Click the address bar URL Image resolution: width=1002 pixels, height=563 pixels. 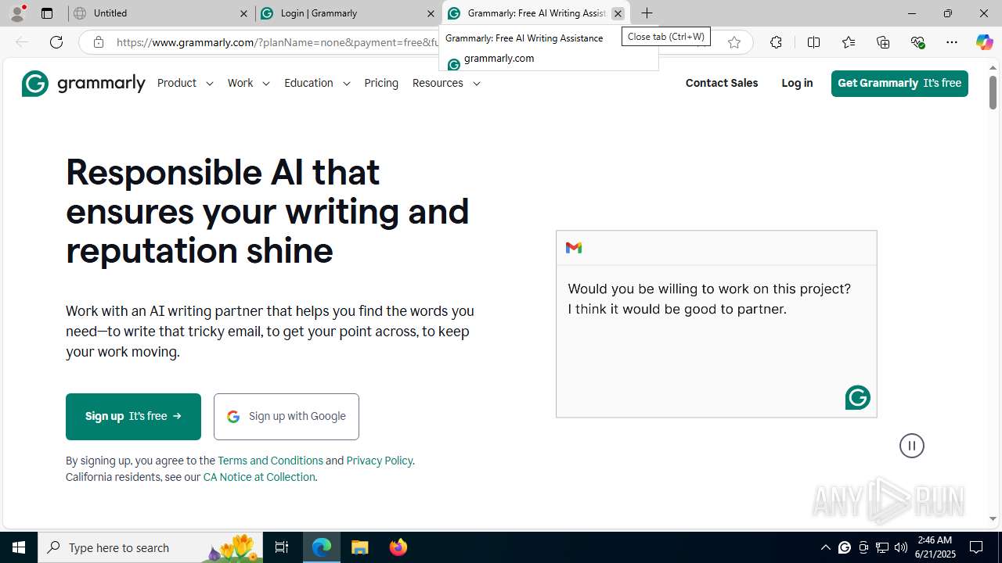278,42
